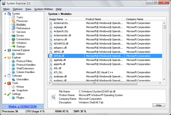Open the Main menu

coord(6,9)
